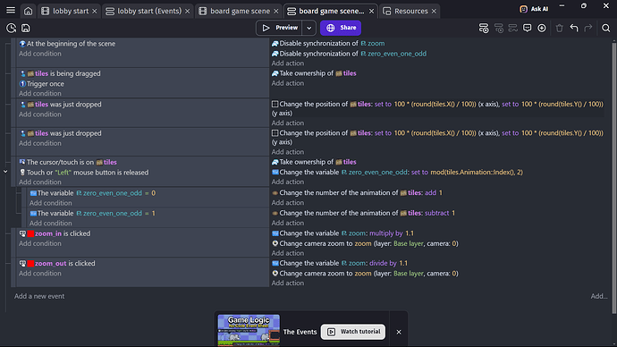The image size is (617, 347).
Task: Save the project with the floppy icon
Action: (x=26, y=28)
